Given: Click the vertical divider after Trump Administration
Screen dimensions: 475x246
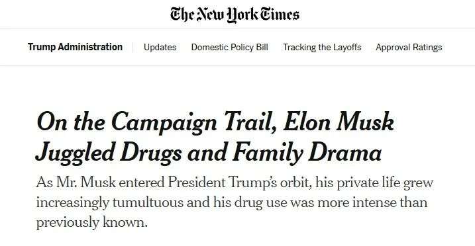Looking at the screenshot, I should click(132, 48).
